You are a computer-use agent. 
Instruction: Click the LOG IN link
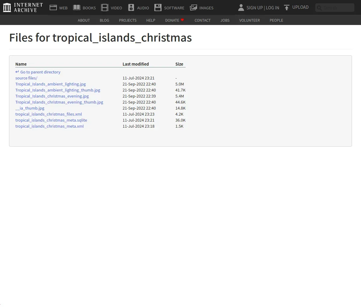tap(273, 8)
